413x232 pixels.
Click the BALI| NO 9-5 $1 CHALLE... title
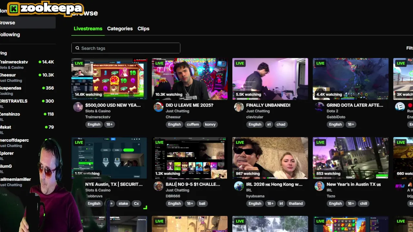point(193,184)
